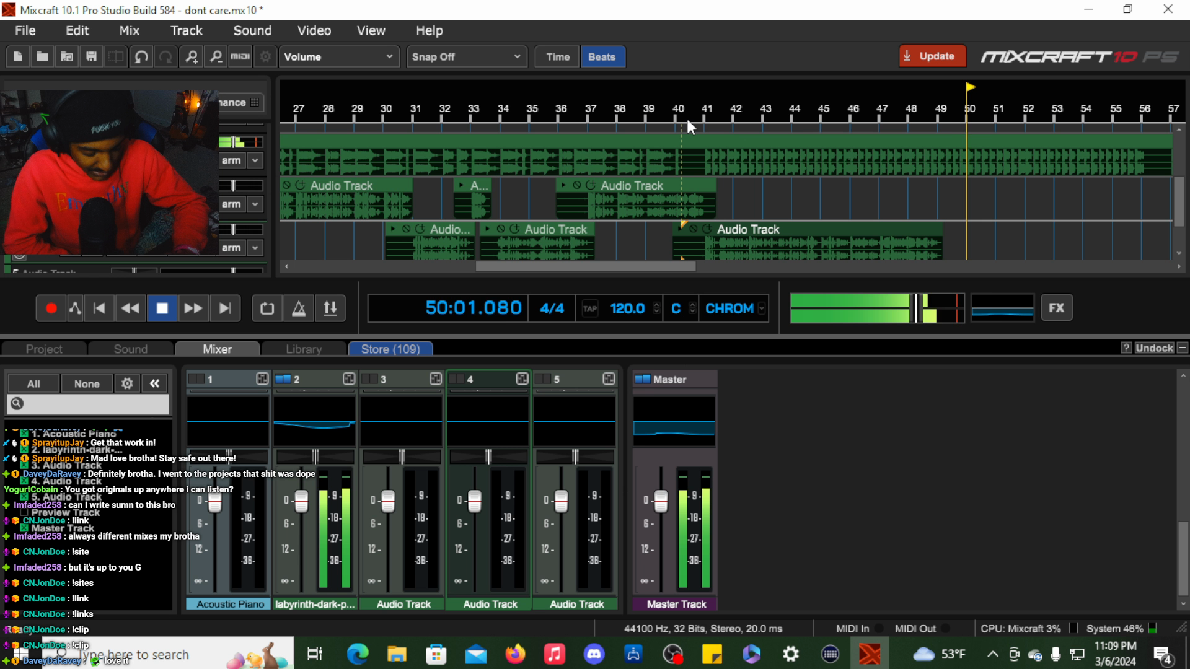Click the Update button
Viewport: 1190px width, 669px height.
(932, 56)
